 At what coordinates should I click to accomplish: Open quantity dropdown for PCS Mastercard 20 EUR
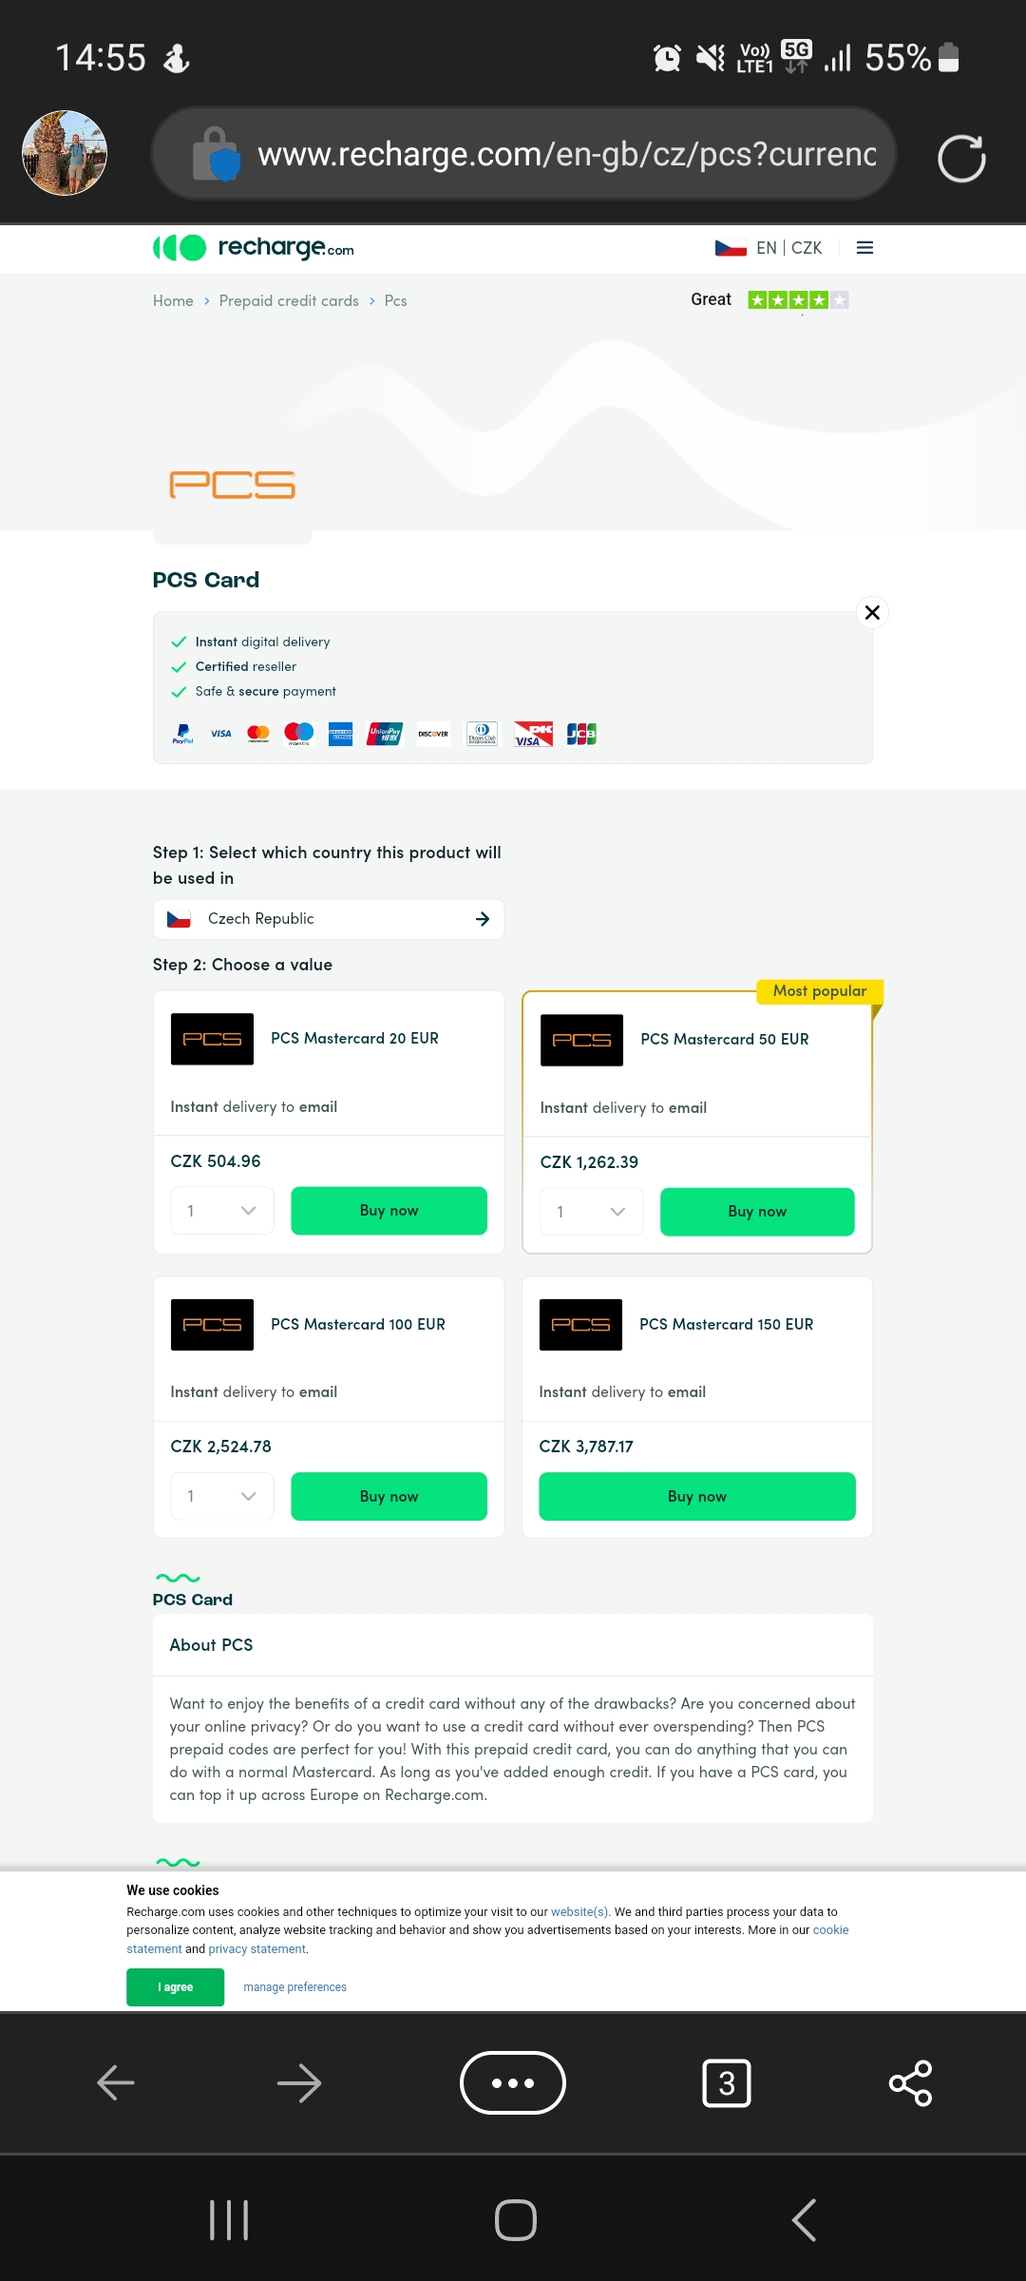coord(222,1211)
